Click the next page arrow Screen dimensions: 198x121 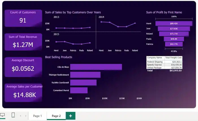(x=26, y=116)
